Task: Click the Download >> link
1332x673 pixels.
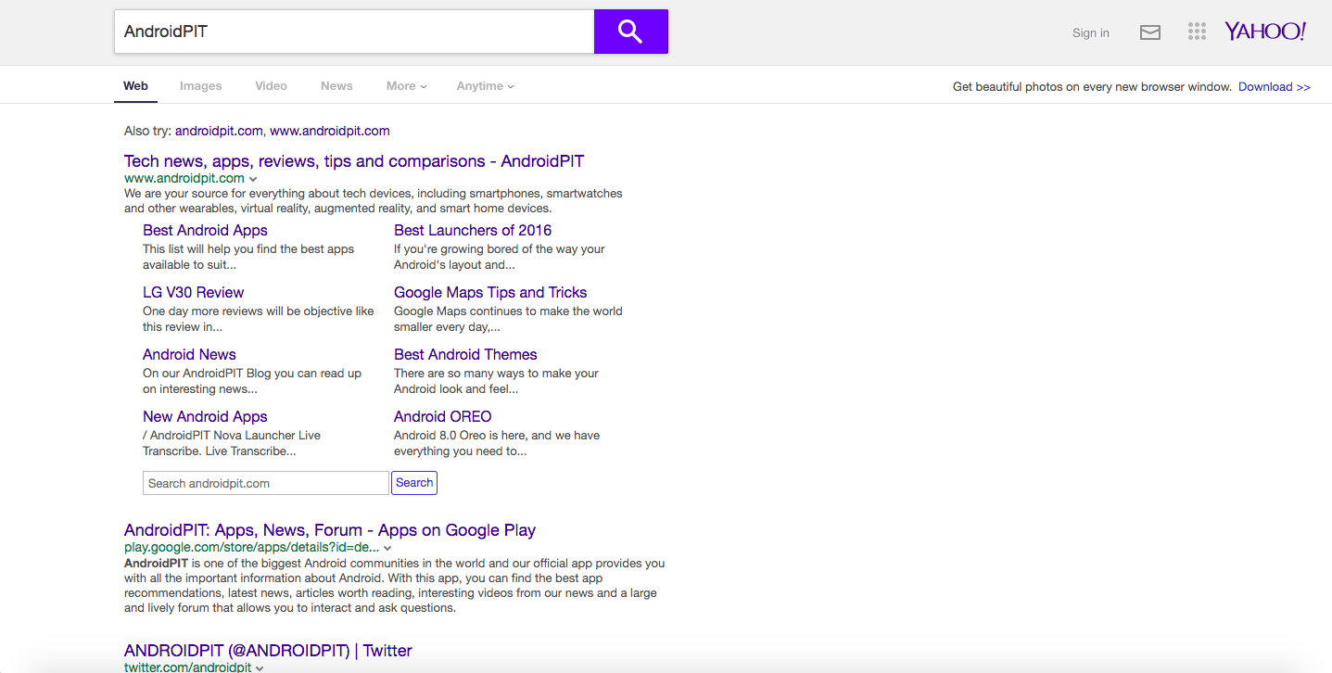Action: (1275, 87)
